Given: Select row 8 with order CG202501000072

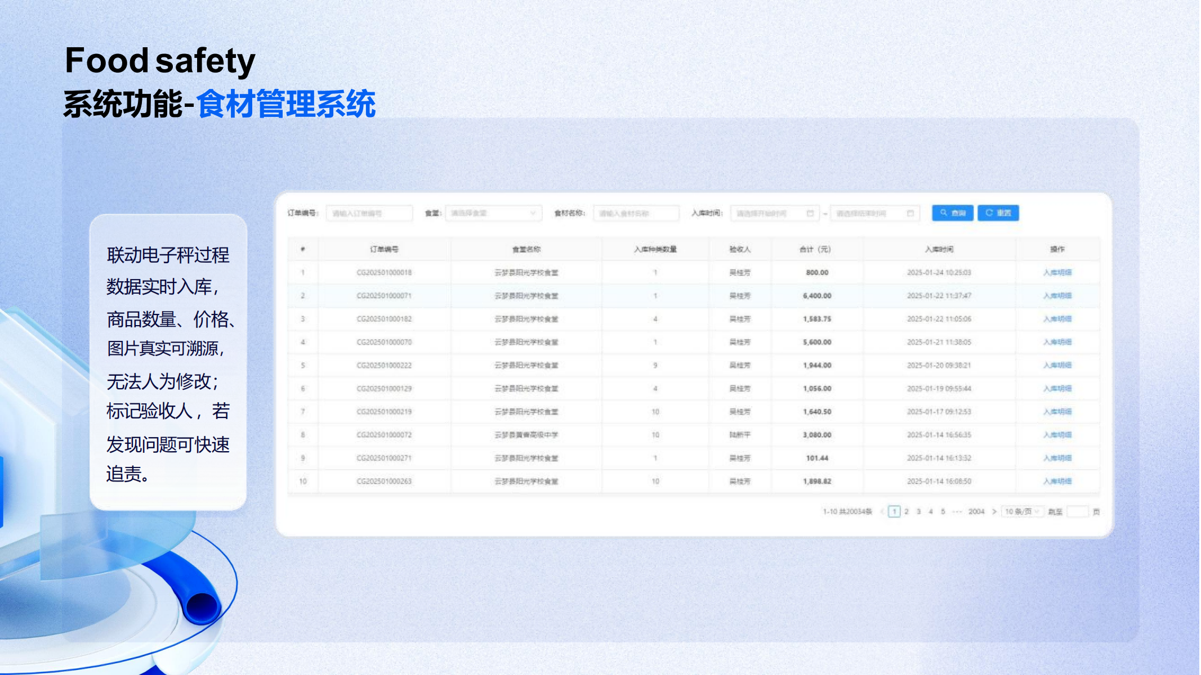Looking at the screenshot, I should 384,435.
